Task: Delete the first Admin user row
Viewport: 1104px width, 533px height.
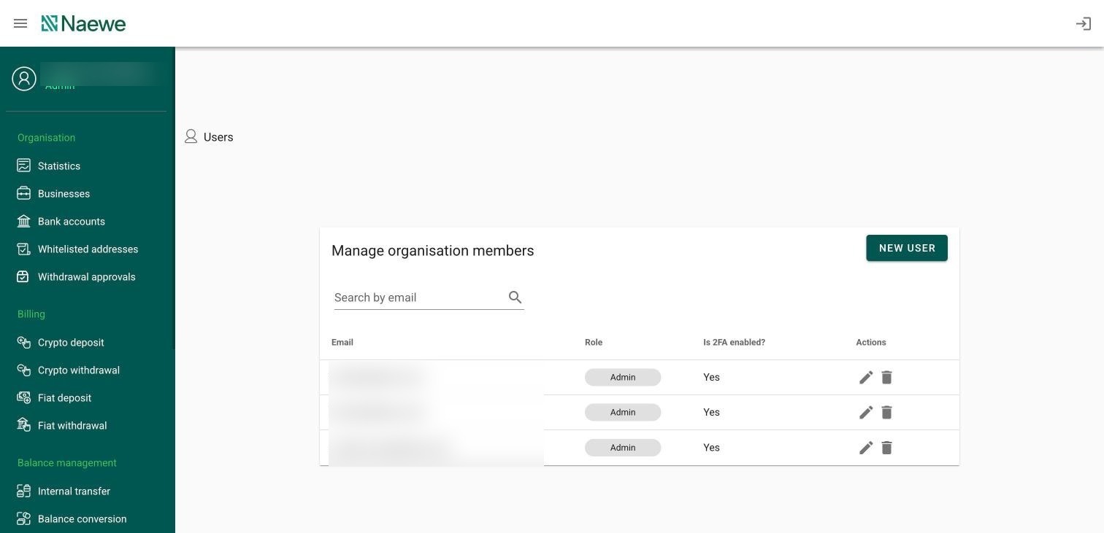Action: 886,377
